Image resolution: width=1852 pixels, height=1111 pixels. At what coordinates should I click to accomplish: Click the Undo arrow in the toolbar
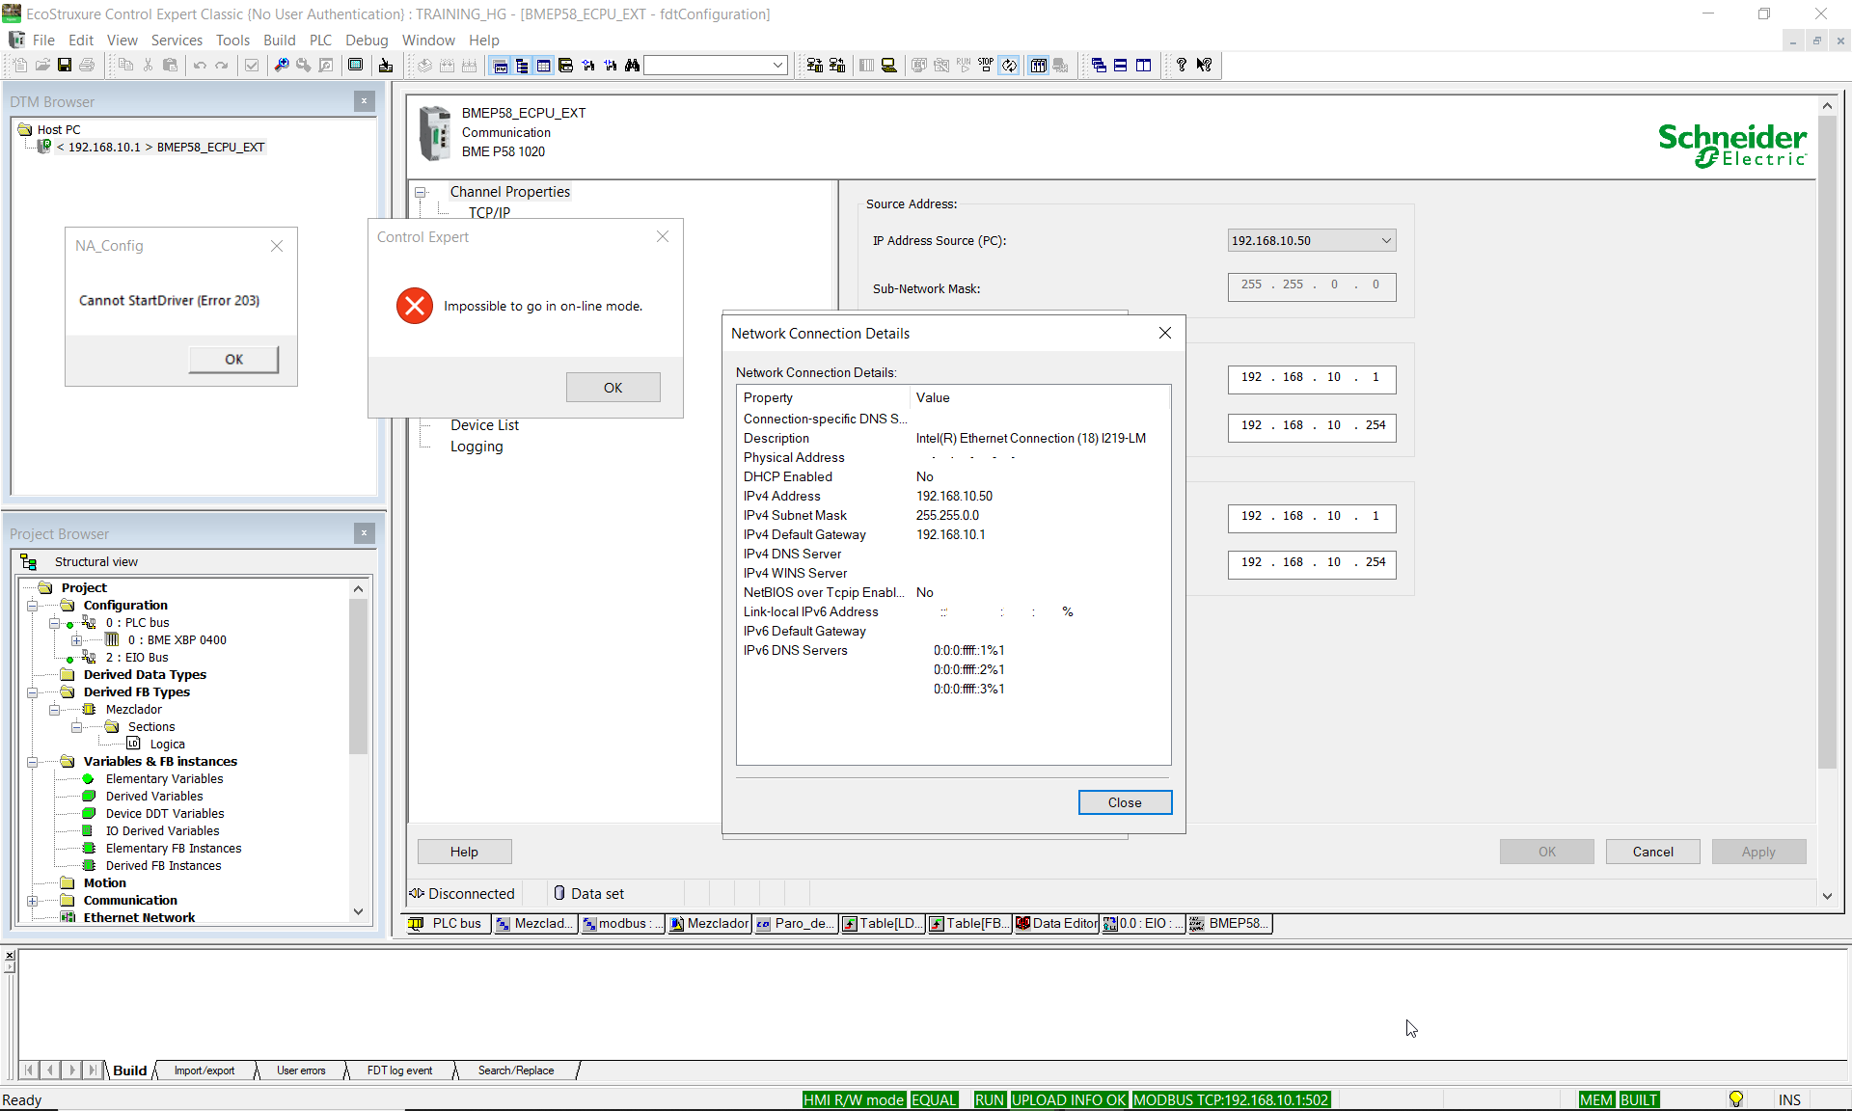pyautogui.click(x=200, y=65)
